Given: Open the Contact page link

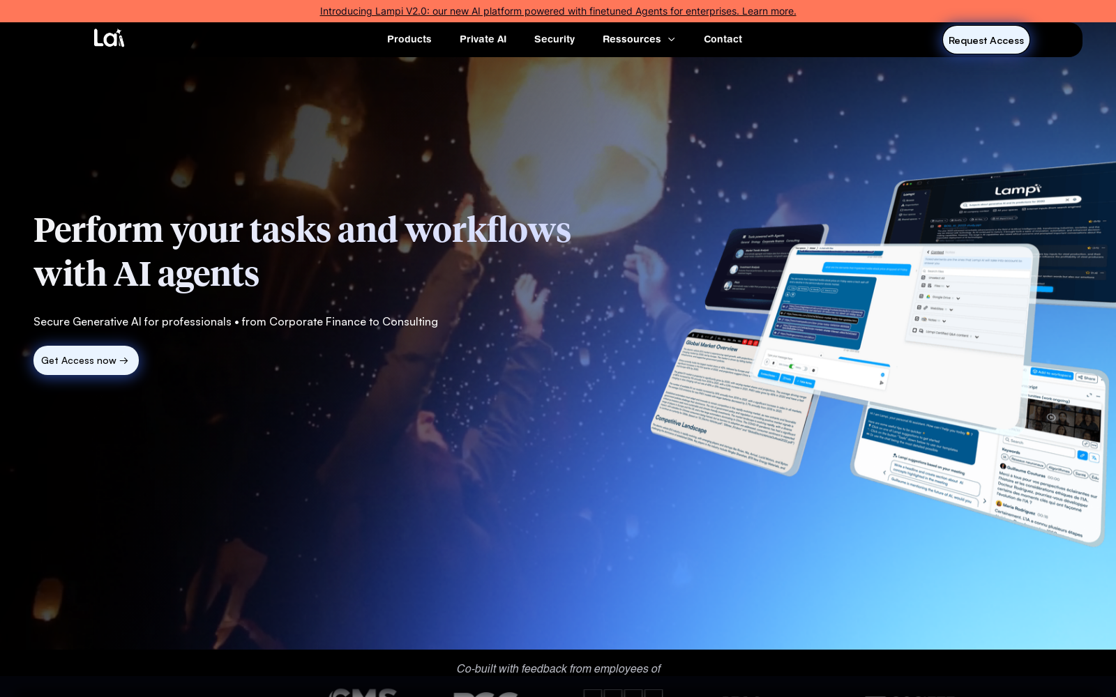Looking at the screenshot, I should click(x=723, y=39).
